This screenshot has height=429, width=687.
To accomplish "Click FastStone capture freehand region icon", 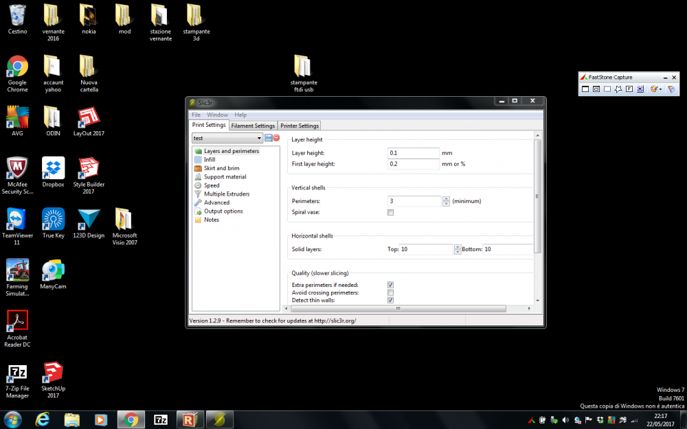I will coord(618,89).
